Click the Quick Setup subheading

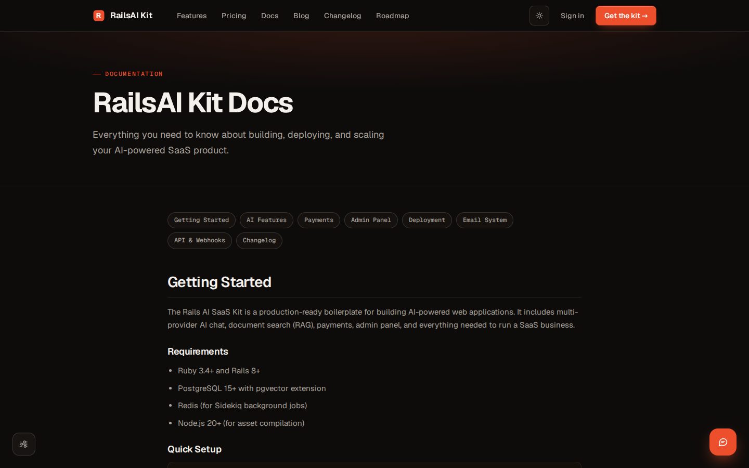pyautogui.click(x=195, y=449)
